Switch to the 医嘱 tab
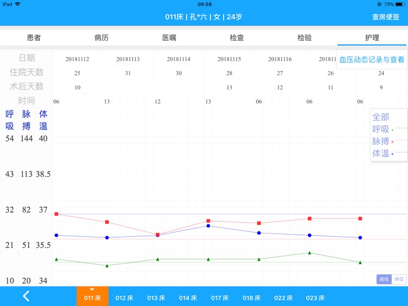This screenshot has height=306, width=408. (169, 38)
